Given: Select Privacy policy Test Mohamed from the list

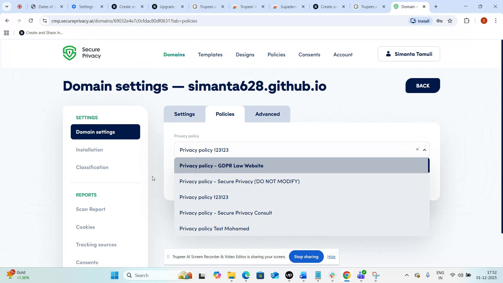Looking at the screenshot, I should point(214,228).
